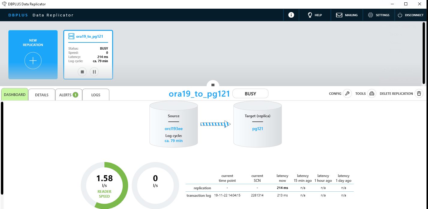Click timestamp 19-11-22 14:04:15
This screenshot has width=428, height=209.
click(227, 195)
